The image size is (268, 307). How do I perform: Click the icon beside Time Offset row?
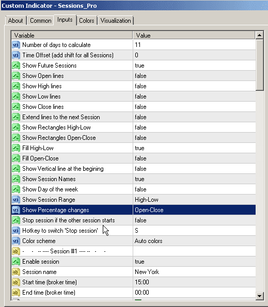(16, 55)
